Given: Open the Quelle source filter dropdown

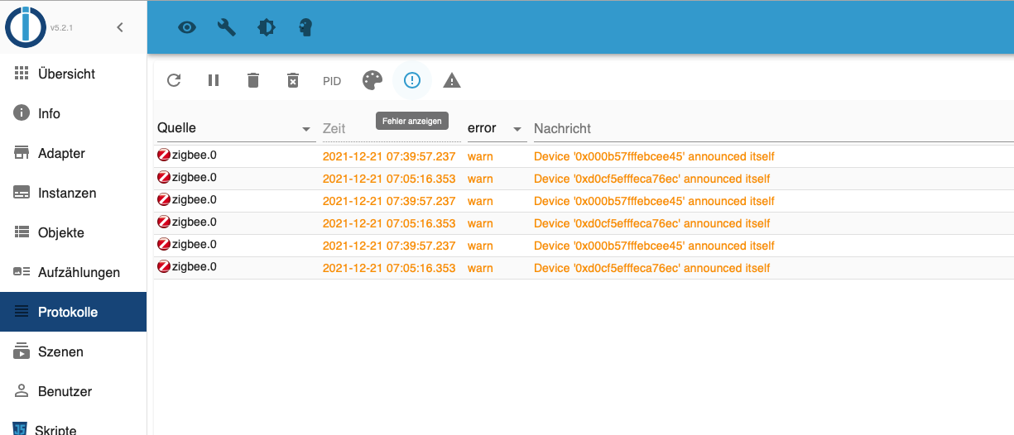Looking at the screenshot, I should pyautogui.click(x=236, y=128).
